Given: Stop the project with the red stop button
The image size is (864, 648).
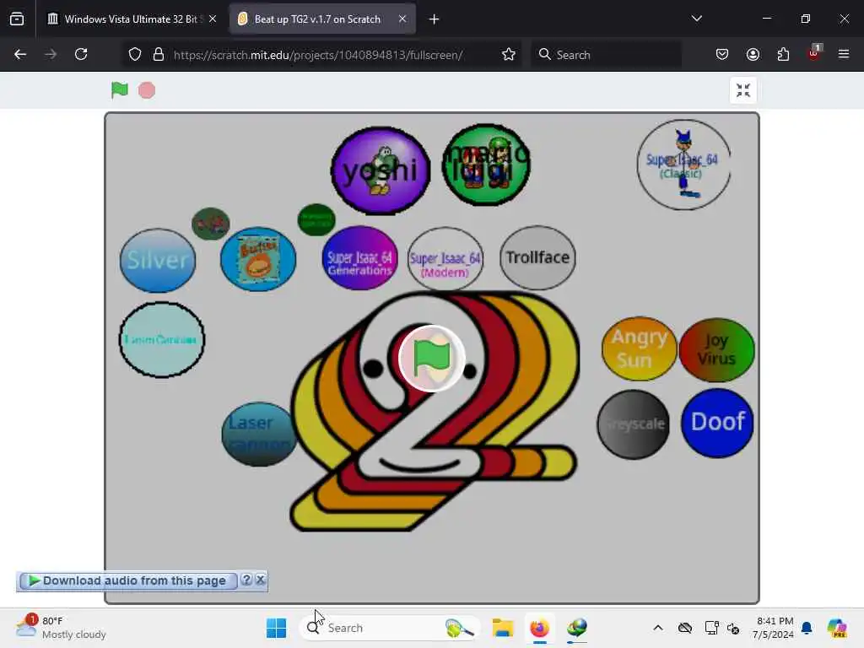Looking at the screenshot, I should tap(147, 90).
